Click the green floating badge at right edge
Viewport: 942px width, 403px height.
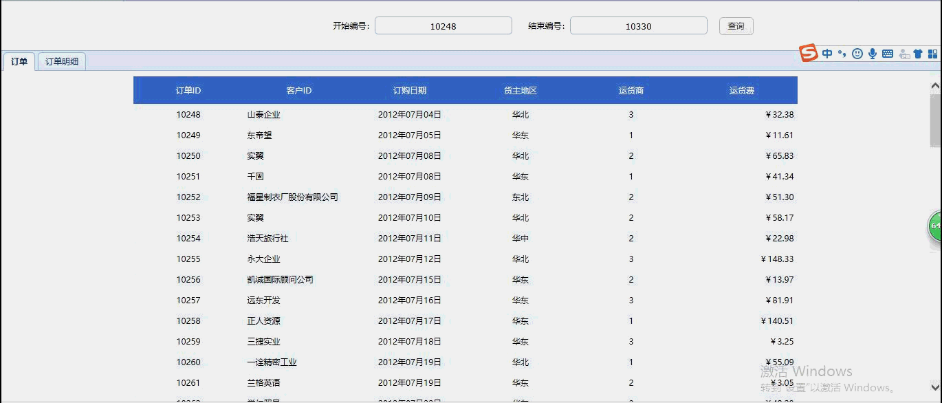pyautogui.click(x=935, y=226)
